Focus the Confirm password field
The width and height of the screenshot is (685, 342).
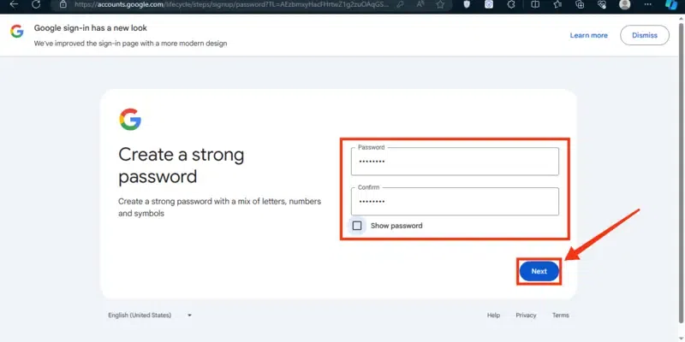coord(455,201)
